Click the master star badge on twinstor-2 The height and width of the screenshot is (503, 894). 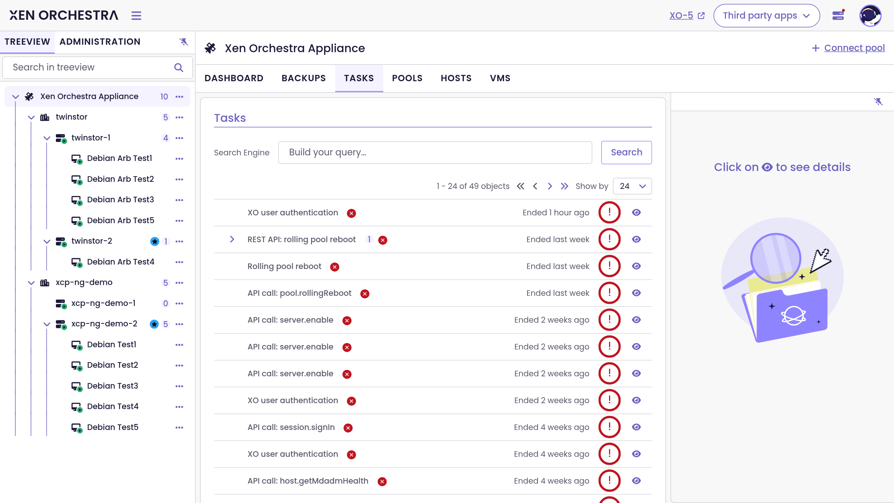(x=155, y=241)
